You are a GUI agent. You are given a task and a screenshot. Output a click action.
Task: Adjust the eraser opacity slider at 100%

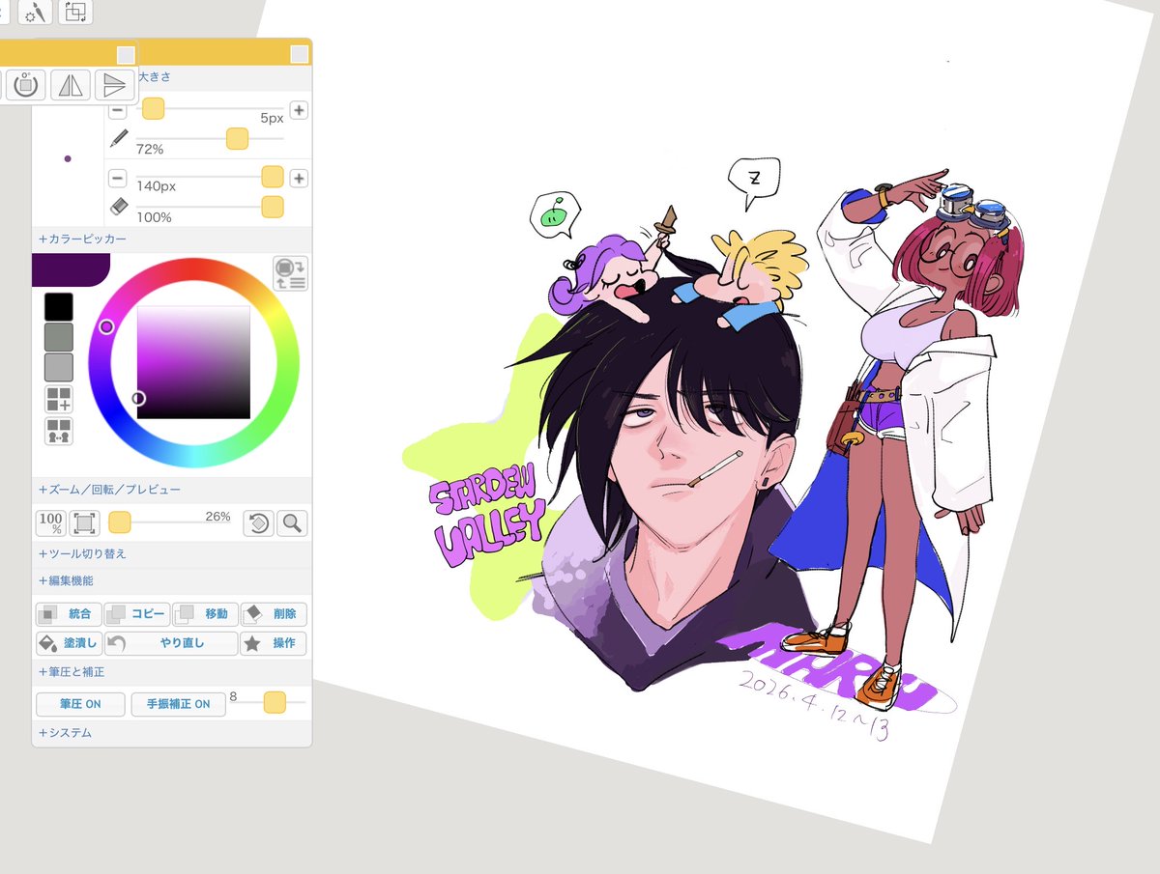(273, 207)
